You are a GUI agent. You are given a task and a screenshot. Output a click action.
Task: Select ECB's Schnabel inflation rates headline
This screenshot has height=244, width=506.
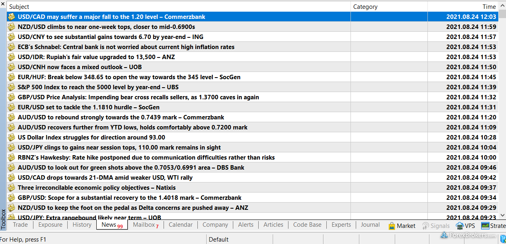click(126, 47)
